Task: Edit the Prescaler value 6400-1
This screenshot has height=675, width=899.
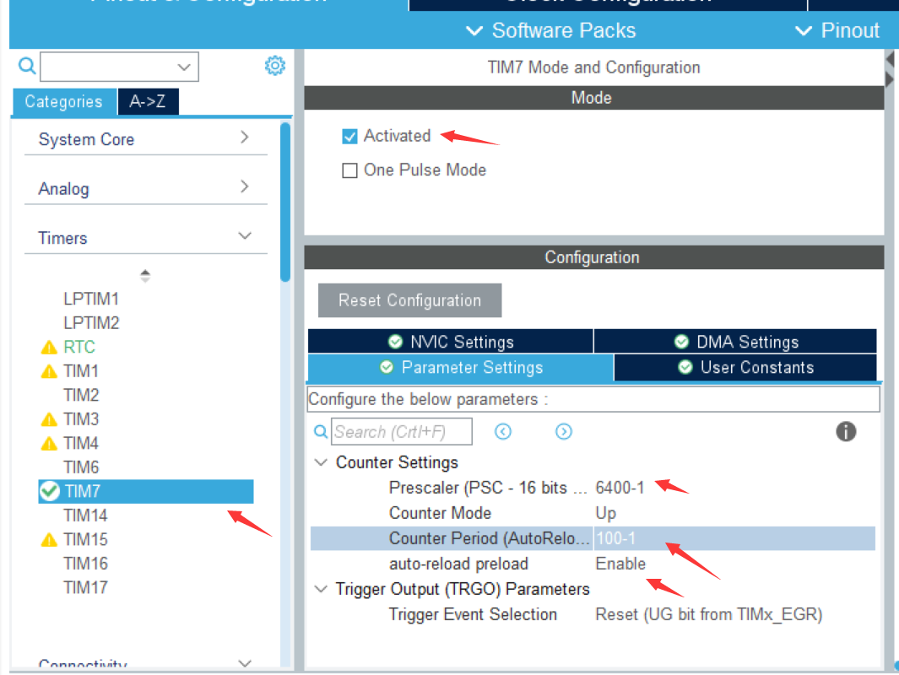Action: (620, 488)
